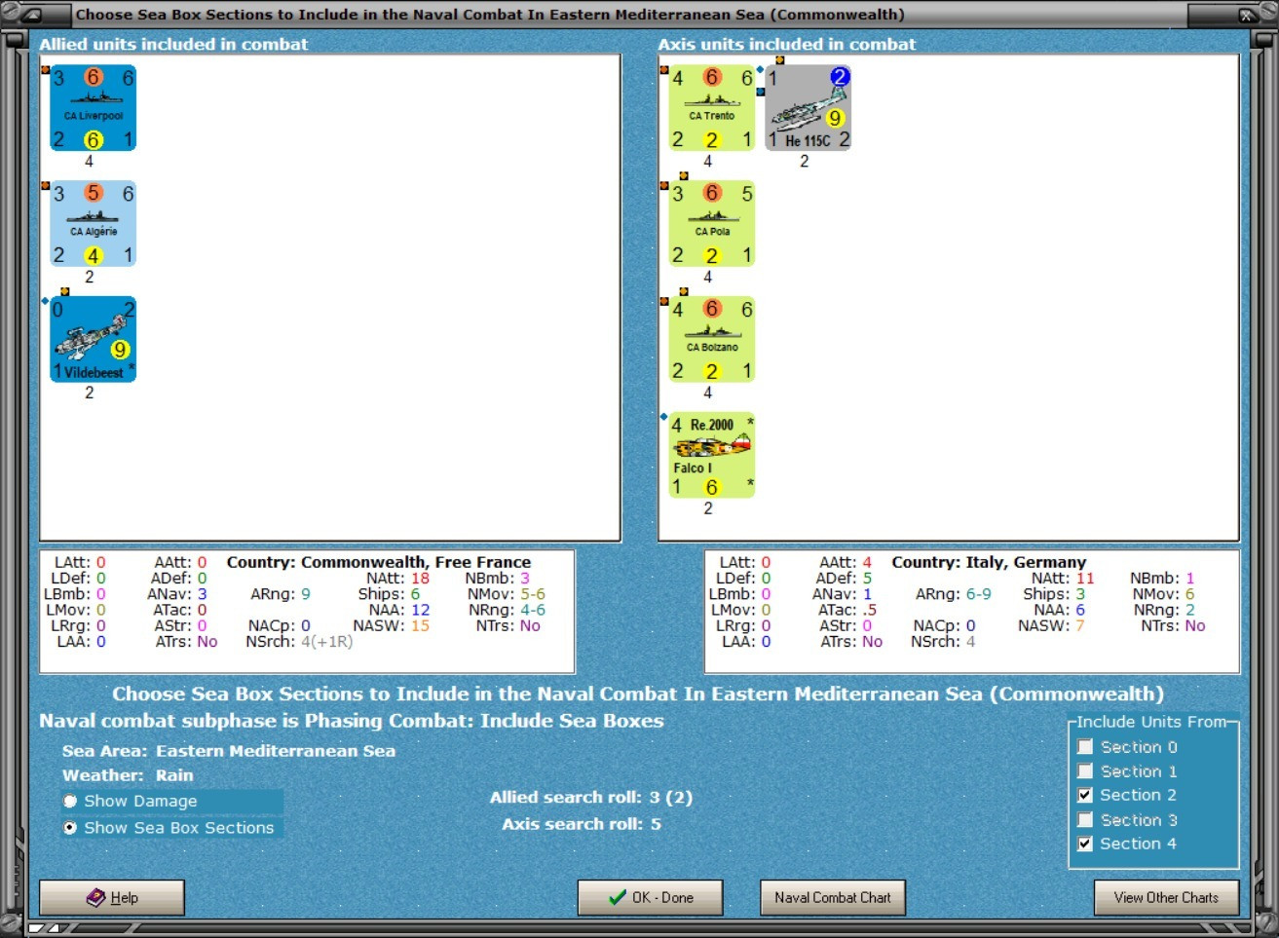Viewport: 1279px width, 938px height.
Task: Click the Allied search roll text
Action: (591, 797)
